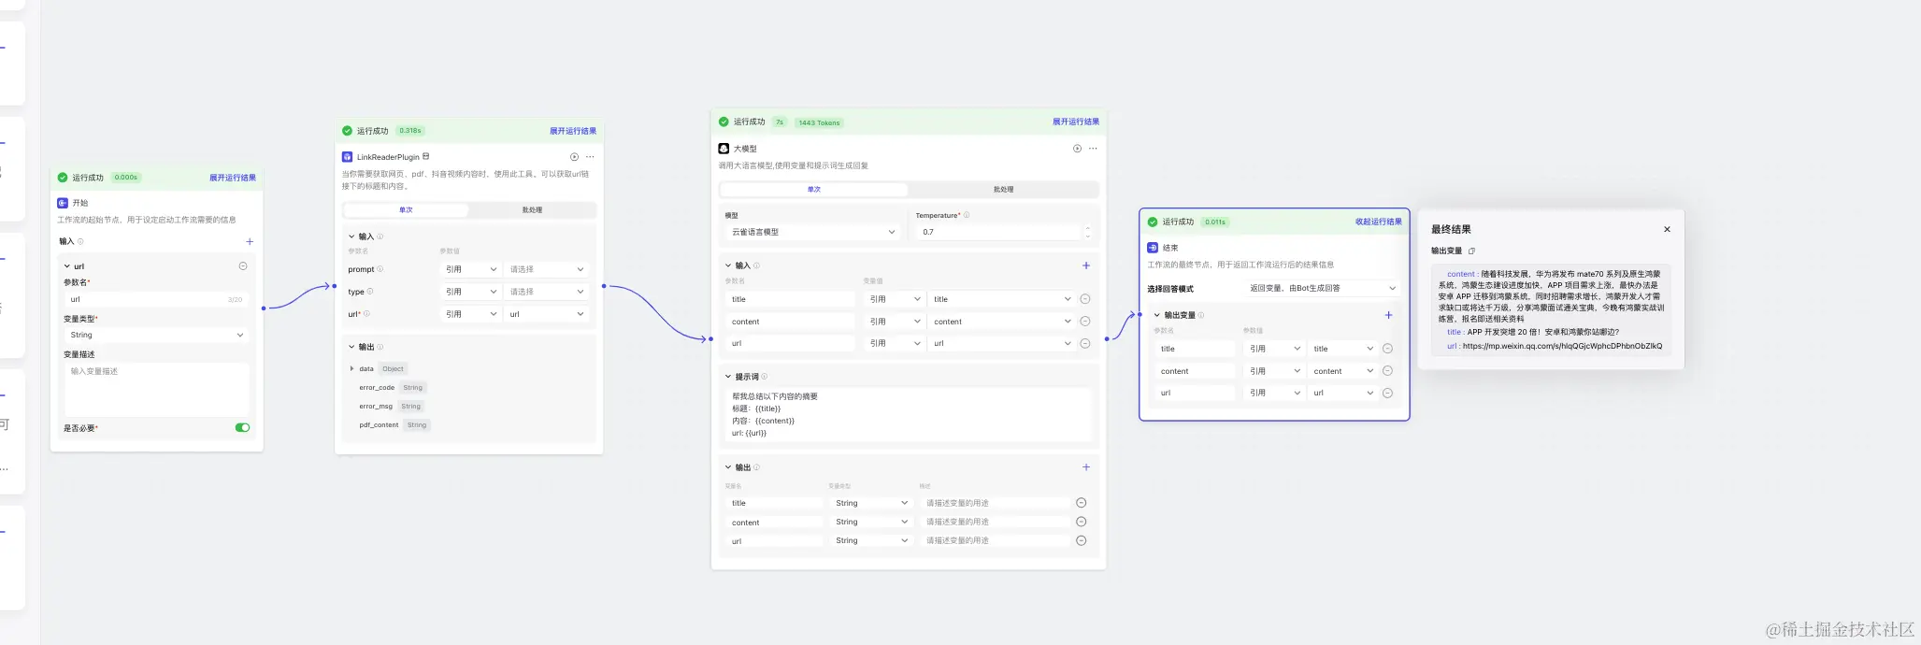The image size is (1921, 645).
Task: Switch 大模型 node to 单次 tab
Action: [x=814, y=190]
